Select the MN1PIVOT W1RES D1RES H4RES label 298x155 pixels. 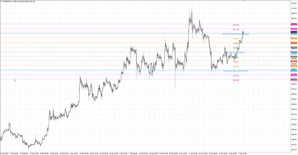[x=236, y=34]
